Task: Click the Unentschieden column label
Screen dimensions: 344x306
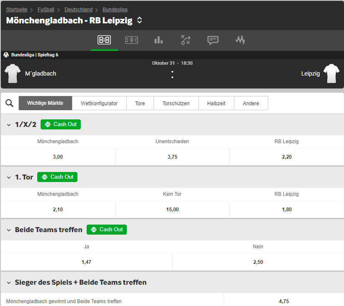Action: coord(172,142)
